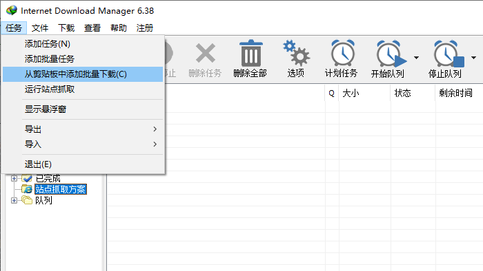Select 站点抓取方案 tree item
This screenshot has height=271, width=483.
click(x=61, y=189)
